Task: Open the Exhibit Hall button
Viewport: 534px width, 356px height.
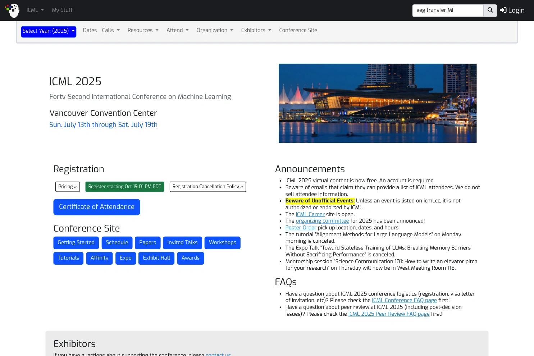Action: click(156, 258)
